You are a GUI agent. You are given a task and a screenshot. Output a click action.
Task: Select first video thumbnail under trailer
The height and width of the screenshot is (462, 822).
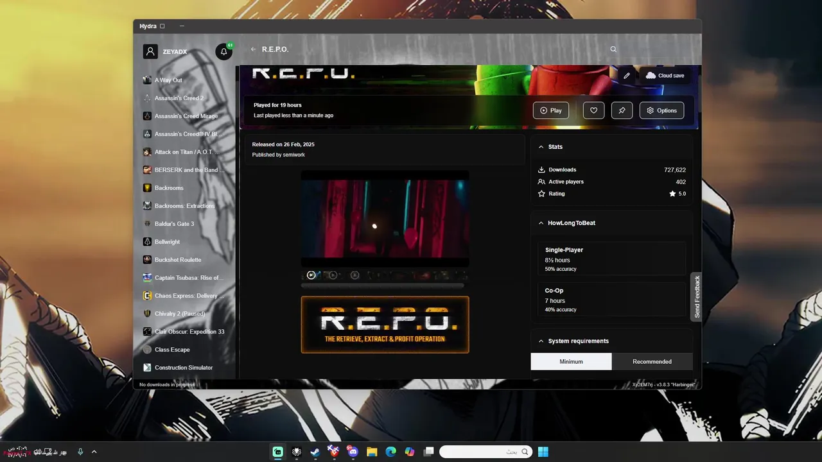click(x=311, y=275)
